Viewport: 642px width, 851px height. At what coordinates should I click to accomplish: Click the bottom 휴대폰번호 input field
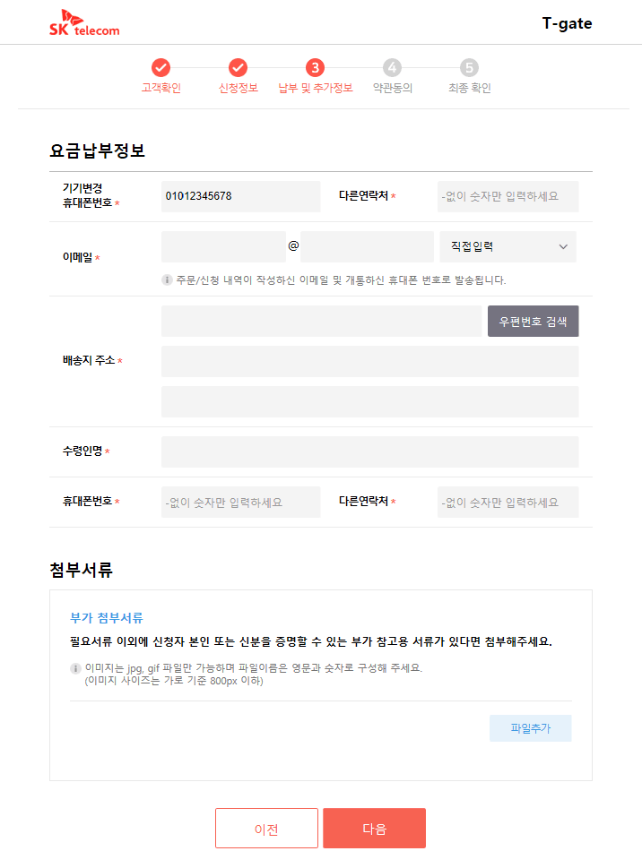tap(240, 503)
